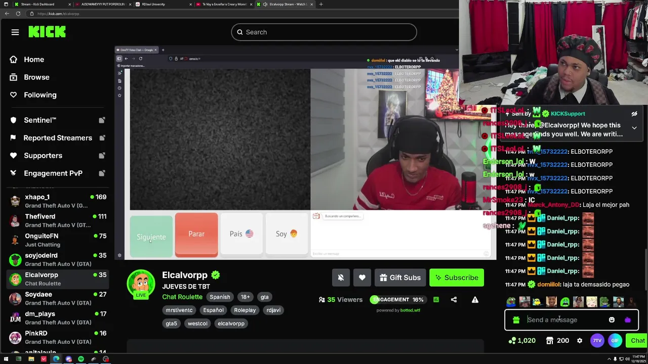Open the Chat Roulette category link

[x=182, y=297]
